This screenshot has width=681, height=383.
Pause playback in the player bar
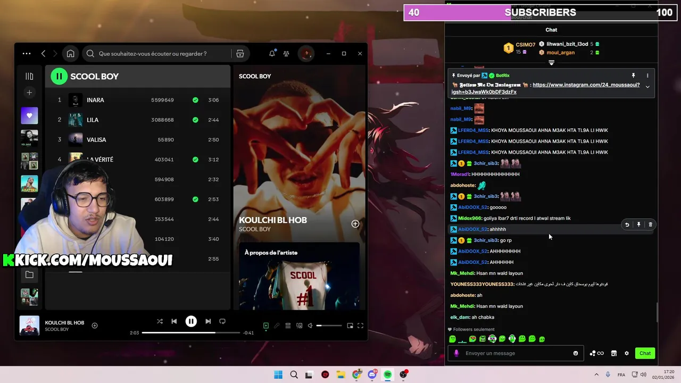click(x=191, y=321)
